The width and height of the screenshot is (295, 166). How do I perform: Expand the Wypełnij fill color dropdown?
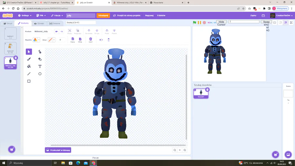point(39,40)
